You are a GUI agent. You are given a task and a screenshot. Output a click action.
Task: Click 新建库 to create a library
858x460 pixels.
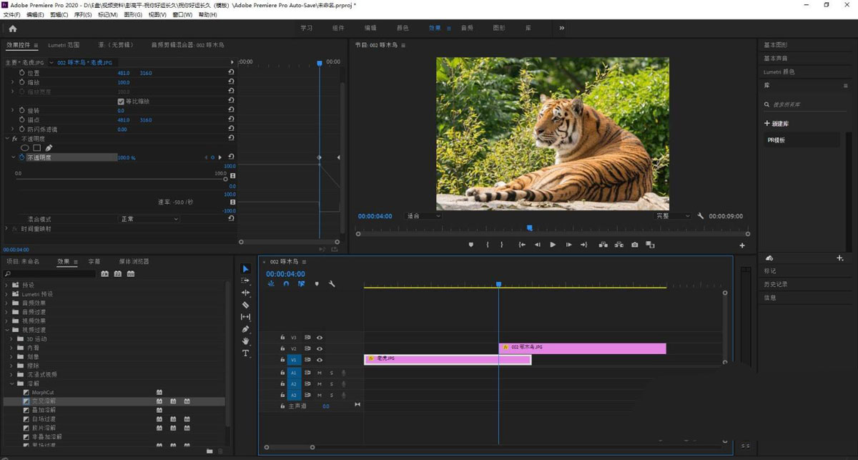coord(776,124)
